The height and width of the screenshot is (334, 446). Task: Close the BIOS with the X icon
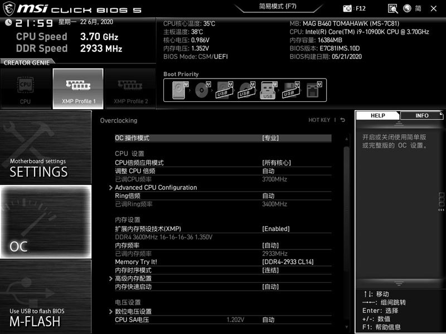pos(434,8)
